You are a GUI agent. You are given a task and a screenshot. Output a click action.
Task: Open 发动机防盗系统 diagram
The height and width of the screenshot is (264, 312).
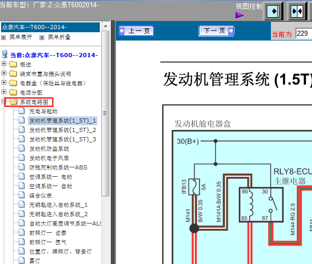coord(49,149)
